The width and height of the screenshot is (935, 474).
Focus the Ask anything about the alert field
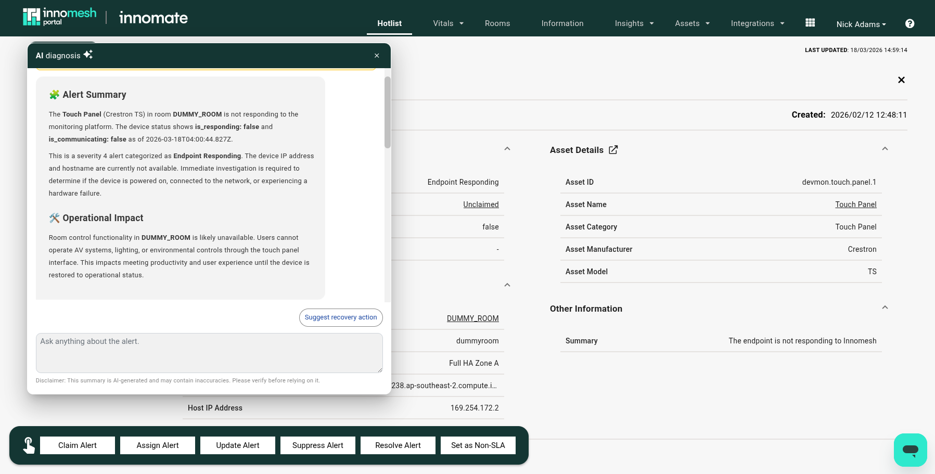[209, 353]
